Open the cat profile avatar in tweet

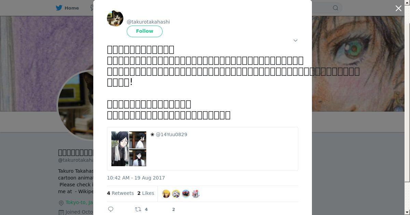(x=115, y=18)
